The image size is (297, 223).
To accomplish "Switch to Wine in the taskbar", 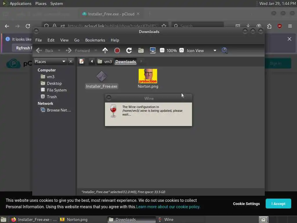I will (x=181, y=220).
